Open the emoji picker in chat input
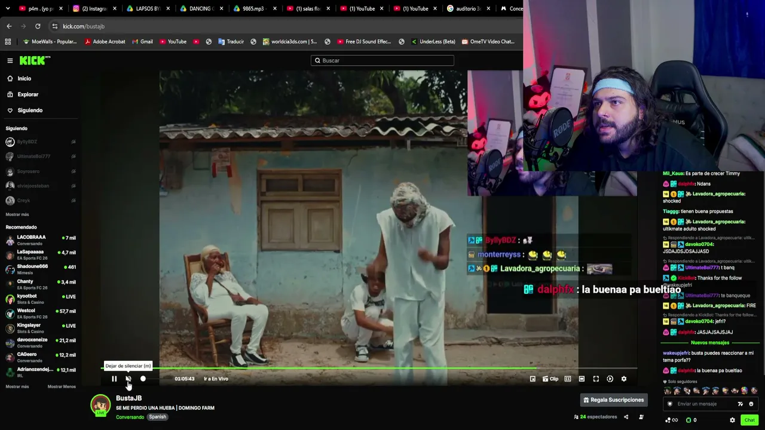 click(751, 404)
